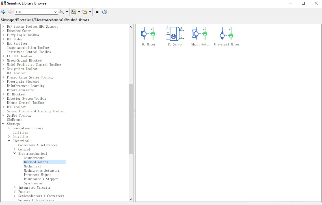Select Powertrain Blockset
The height and width of the screenshot is (205, 322).
click(23, 82)
